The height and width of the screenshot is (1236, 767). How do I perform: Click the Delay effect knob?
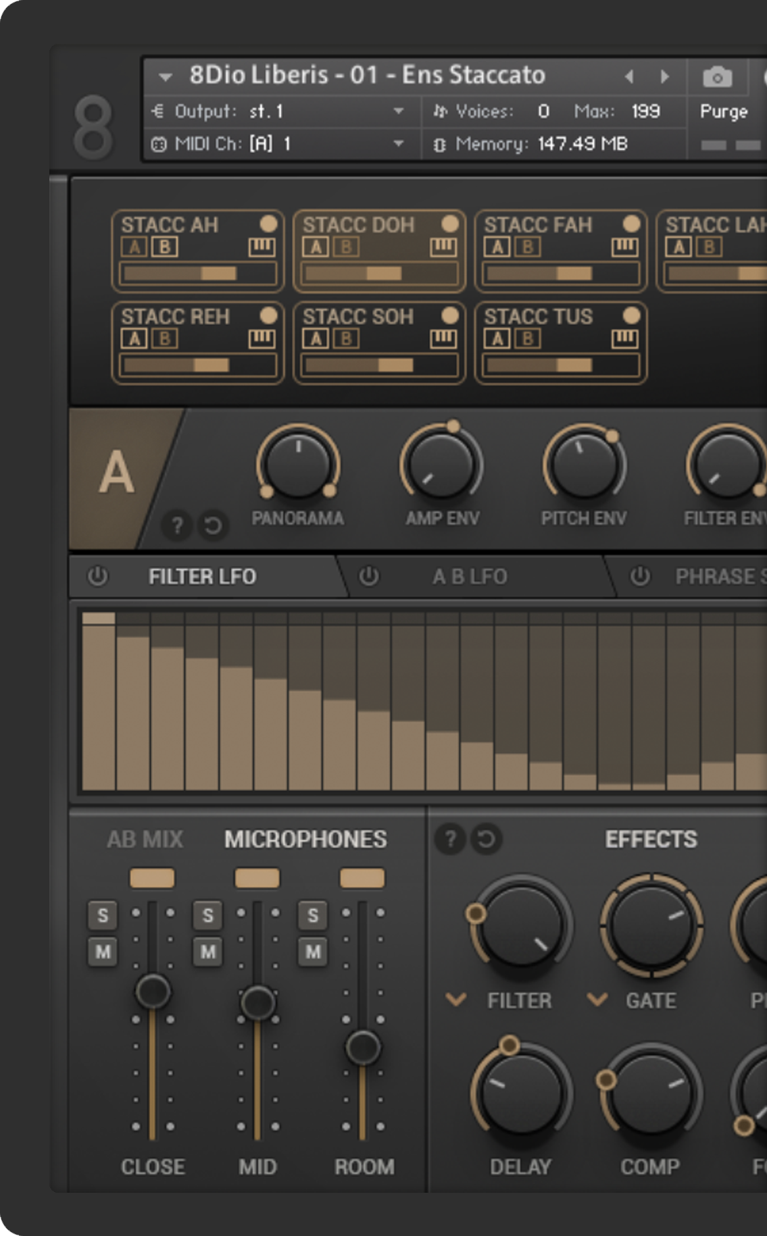pos(521,1093)
